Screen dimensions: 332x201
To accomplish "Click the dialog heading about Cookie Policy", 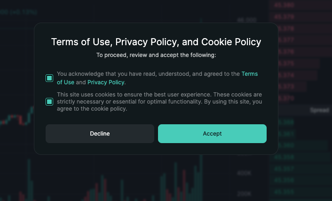I will [156, 42].
